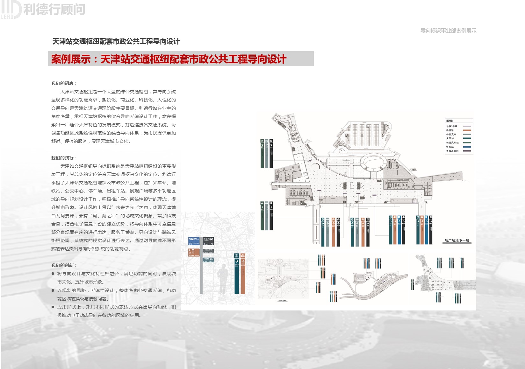Select the 地铁3号线 legend color swatch
The height and width of the screenshot is (369, 525).
tap(467, 126)
